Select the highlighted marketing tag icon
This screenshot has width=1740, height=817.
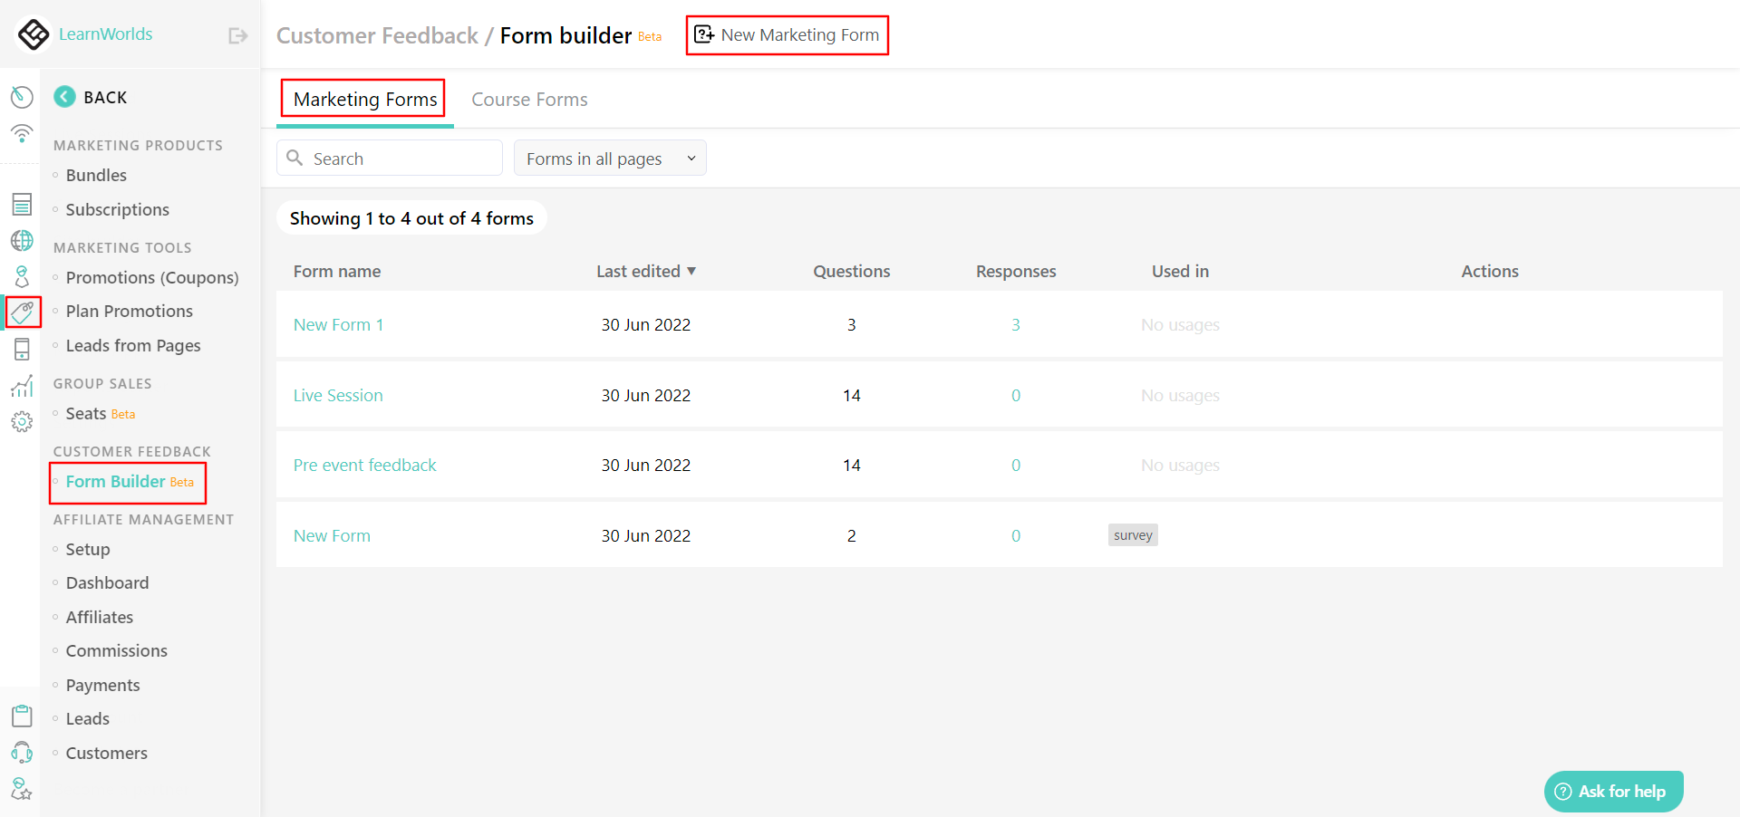point(22,312)
